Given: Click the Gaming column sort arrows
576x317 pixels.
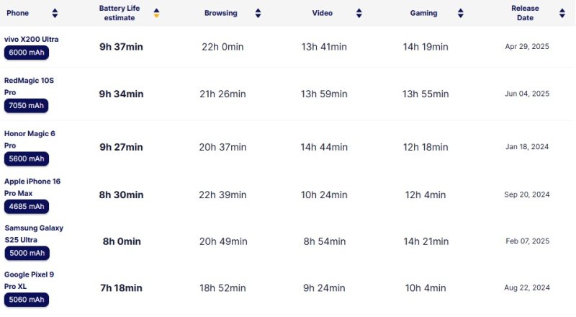Looking at the screenshot, I should click(459, 13).
